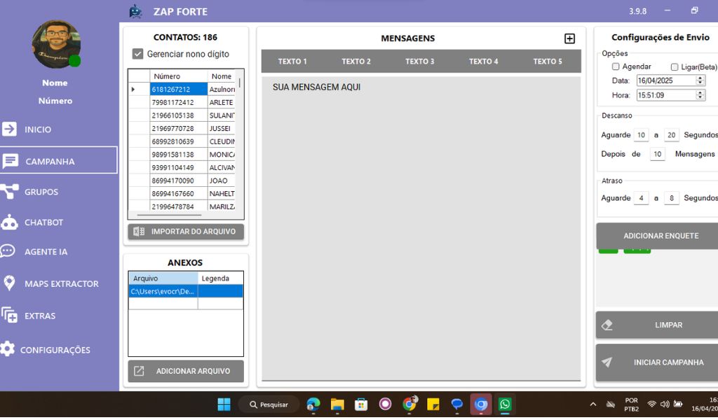The width and height of the screenshot is (718, 420).
Task: Open Configurações gear icon in sidebar
Action: [8, 349]
